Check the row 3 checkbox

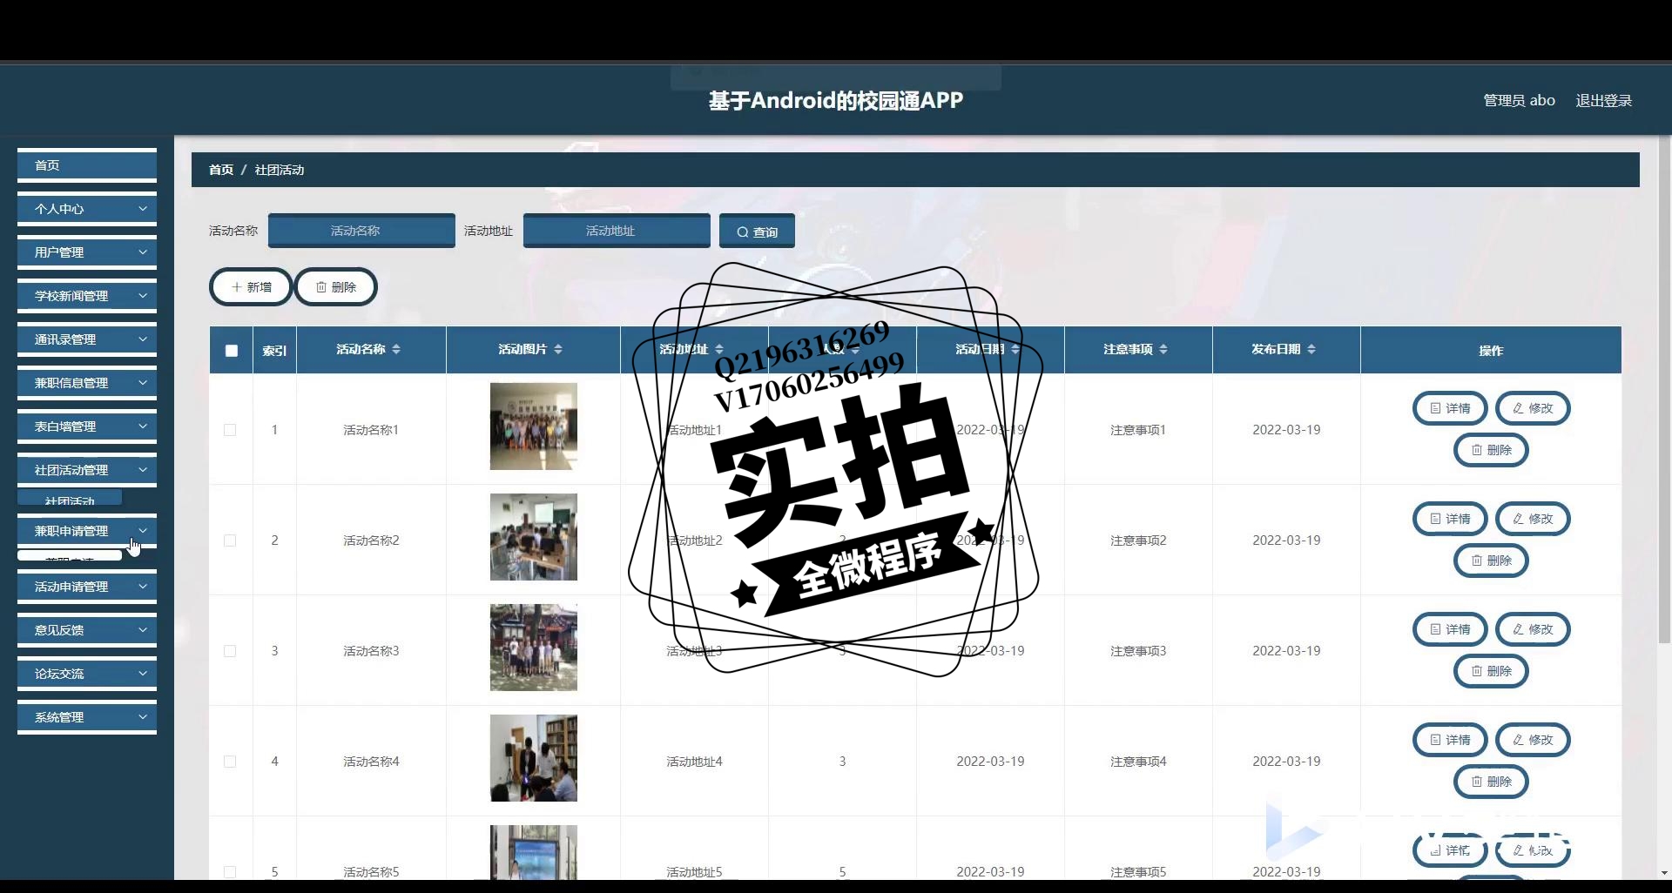pos(230,651)
